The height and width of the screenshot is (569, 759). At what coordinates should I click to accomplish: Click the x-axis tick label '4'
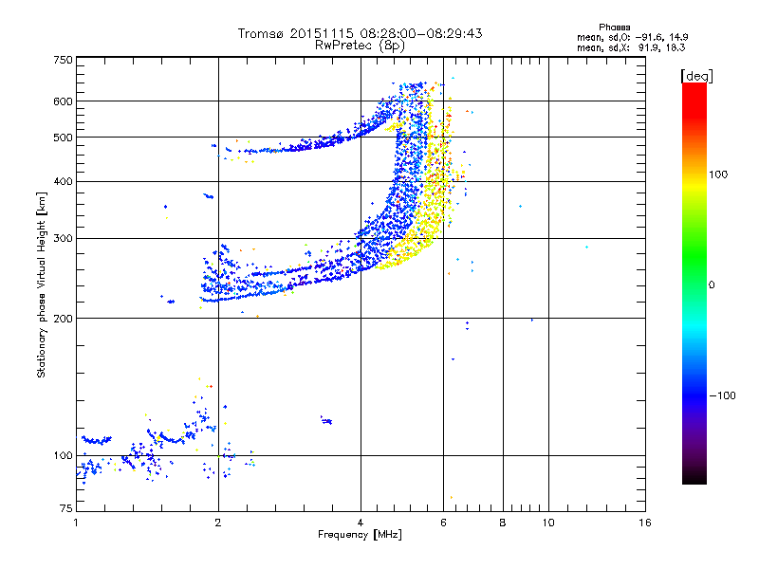(x=361, y=523)
